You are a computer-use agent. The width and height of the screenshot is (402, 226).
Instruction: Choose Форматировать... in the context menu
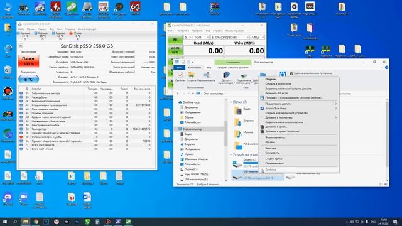tap(299, 137)
